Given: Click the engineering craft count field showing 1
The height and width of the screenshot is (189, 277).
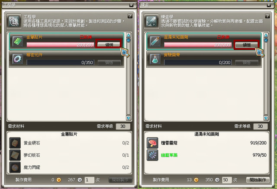Looking at the screenshot, I should click(x=90, y=180).
